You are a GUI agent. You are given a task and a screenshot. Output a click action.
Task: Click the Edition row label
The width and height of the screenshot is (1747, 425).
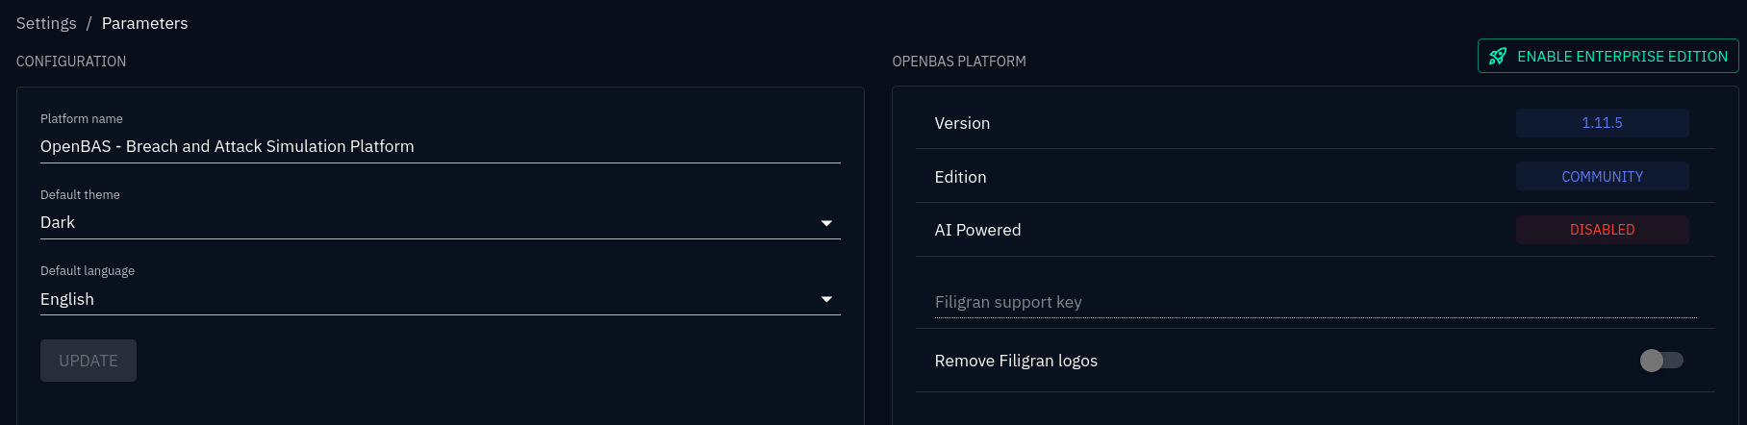click(960, 177)
